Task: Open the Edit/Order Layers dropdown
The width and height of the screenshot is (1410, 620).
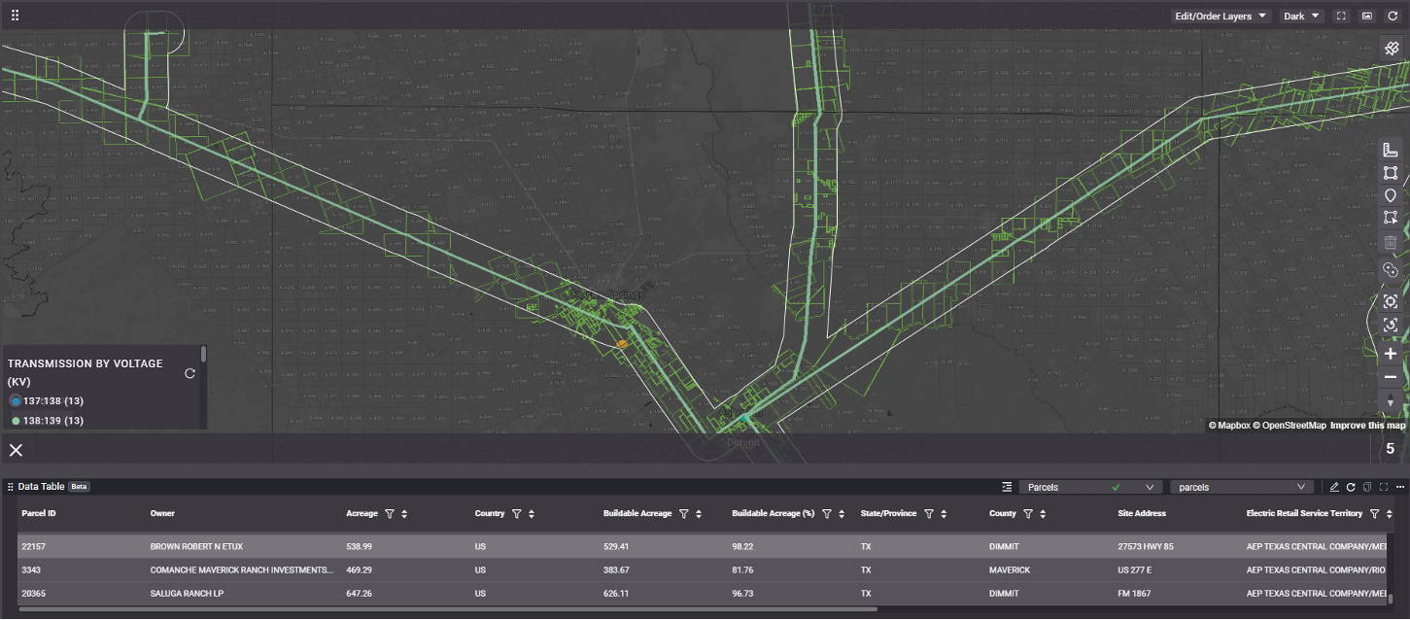Action: (1221, 17)
